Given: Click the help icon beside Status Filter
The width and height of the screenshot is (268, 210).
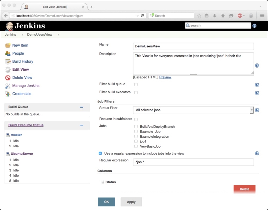Looking at the screenshot, I should pyautogui.click(x=257, y=110).
